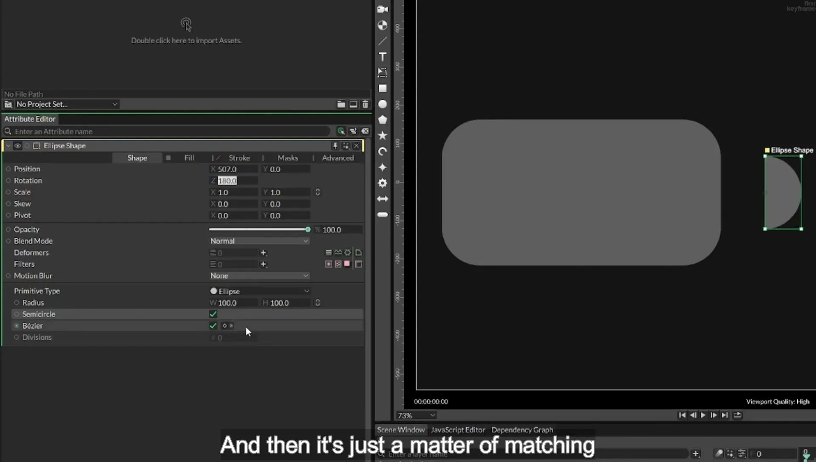This screenshot has width=816, height=462.
Task: Open the No Project Set dropdown
Action: pos(67,104)
